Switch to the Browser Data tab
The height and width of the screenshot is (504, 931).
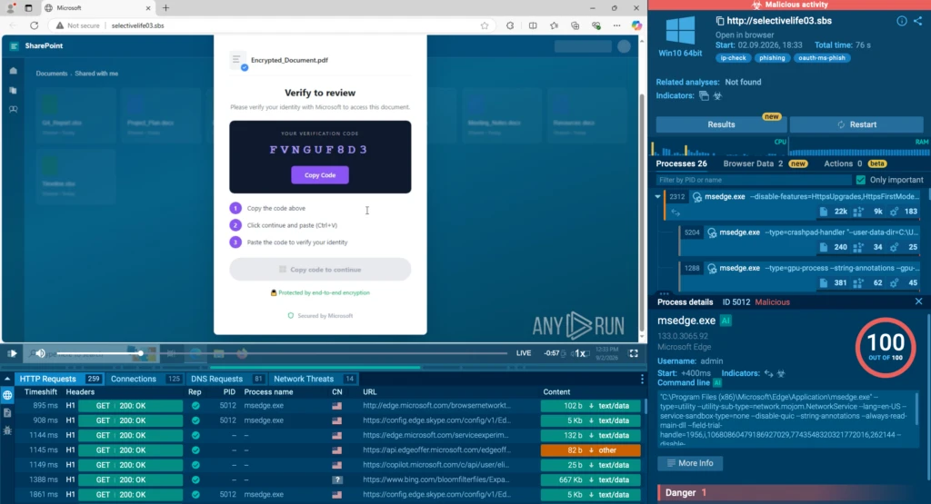[753, 163]
